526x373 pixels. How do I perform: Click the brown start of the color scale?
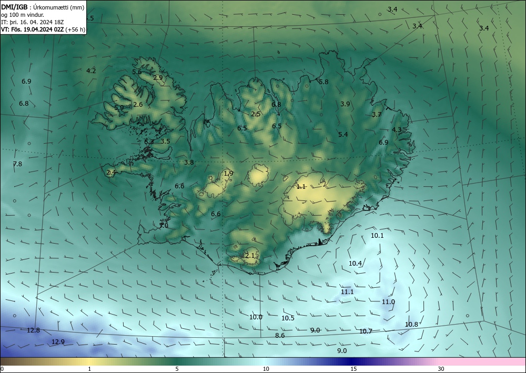(x=14, y=361)
